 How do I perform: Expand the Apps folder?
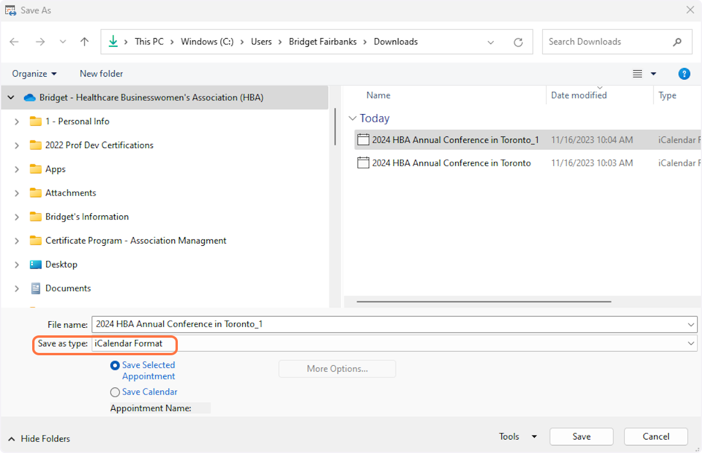[x=17, y=169]
